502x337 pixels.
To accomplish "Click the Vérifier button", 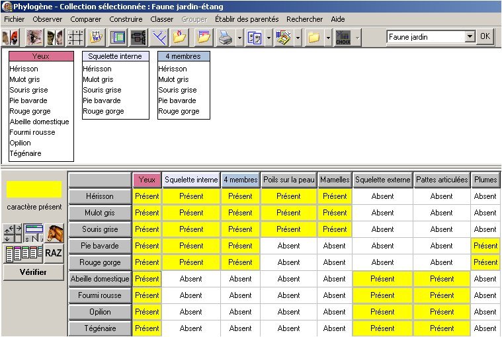I will coord(33,272).
